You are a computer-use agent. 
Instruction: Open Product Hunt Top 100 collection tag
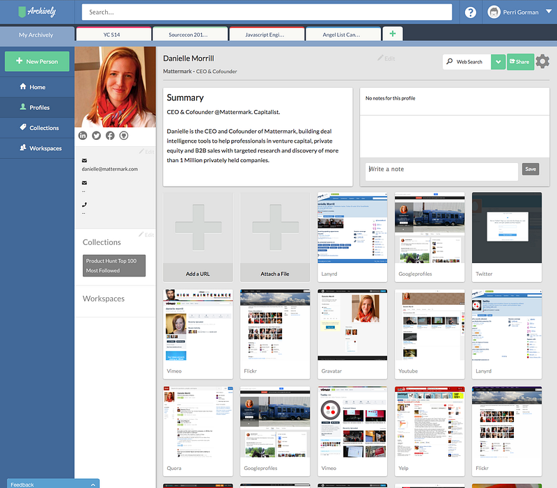tap(114, 266)
